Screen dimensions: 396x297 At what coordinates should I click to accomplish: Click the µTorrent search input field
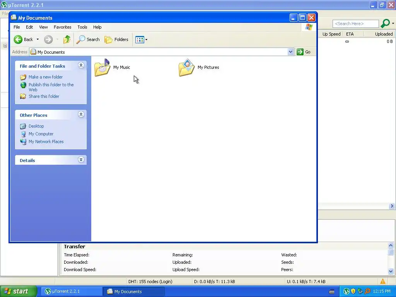(x=356, y=24)
